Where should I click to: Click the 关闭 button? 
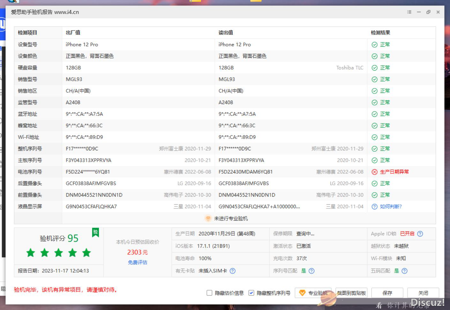423,293
